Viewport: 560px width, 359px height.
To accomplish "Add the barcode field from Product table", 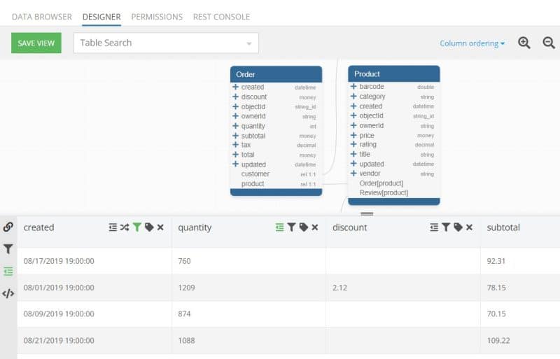I will coord(353,87).
